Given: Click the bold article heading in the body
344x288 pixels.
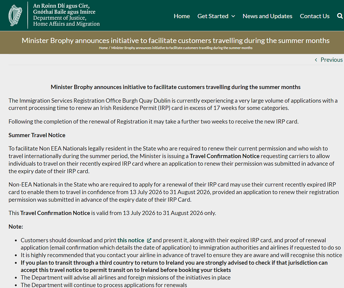Looking at the screenshot, I should (176, 87).
